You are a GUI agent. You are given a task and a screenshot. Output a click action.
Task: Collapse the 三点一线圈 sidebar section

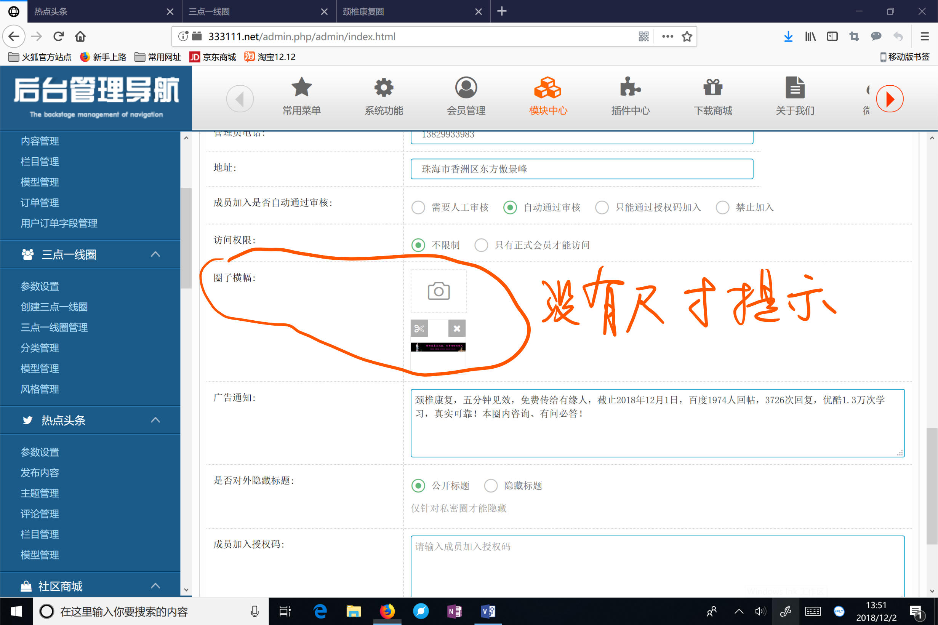click(x=155, y=254)
